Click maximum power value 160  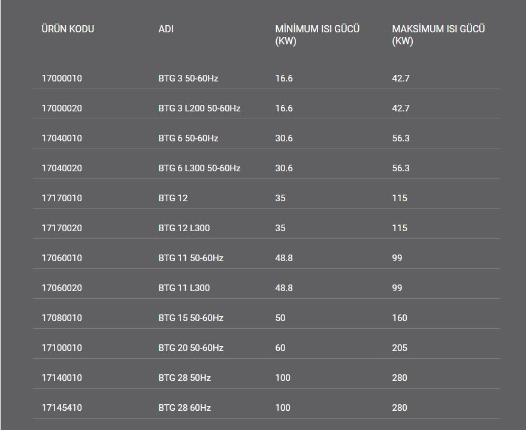(x=400, y=318)
